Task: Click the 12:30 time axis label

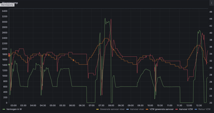Action: point(199,106)
